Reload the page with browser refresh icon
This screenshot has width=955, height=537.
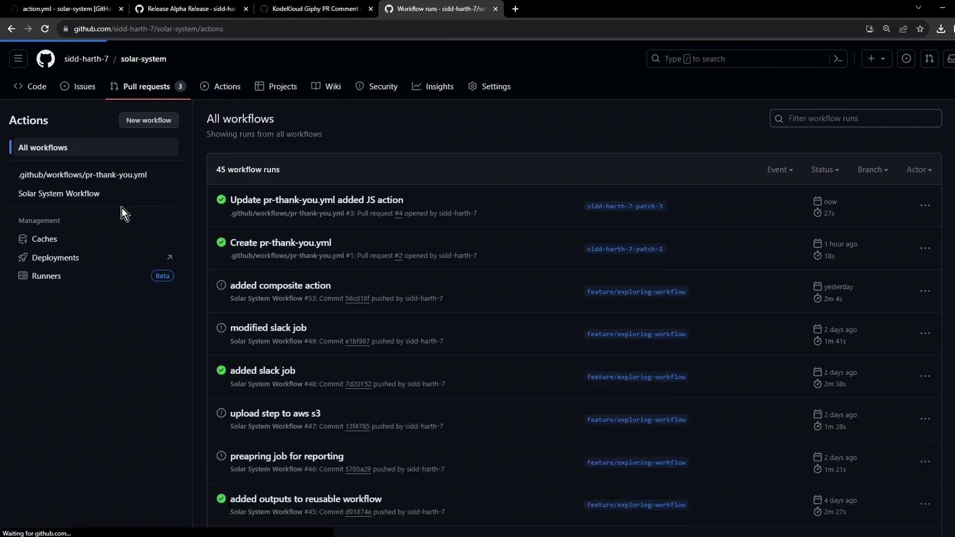click(x=45, y=29)
